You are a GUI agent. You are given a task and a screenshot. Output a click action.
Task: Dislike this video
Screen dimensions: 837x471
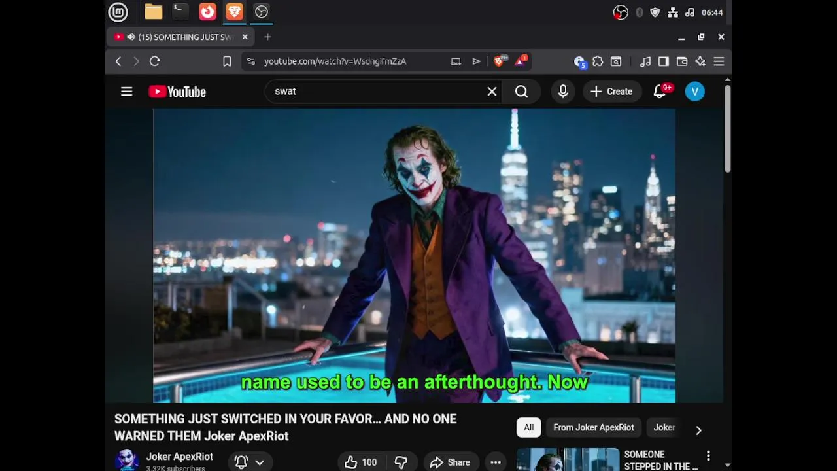[x=401, y=462]
